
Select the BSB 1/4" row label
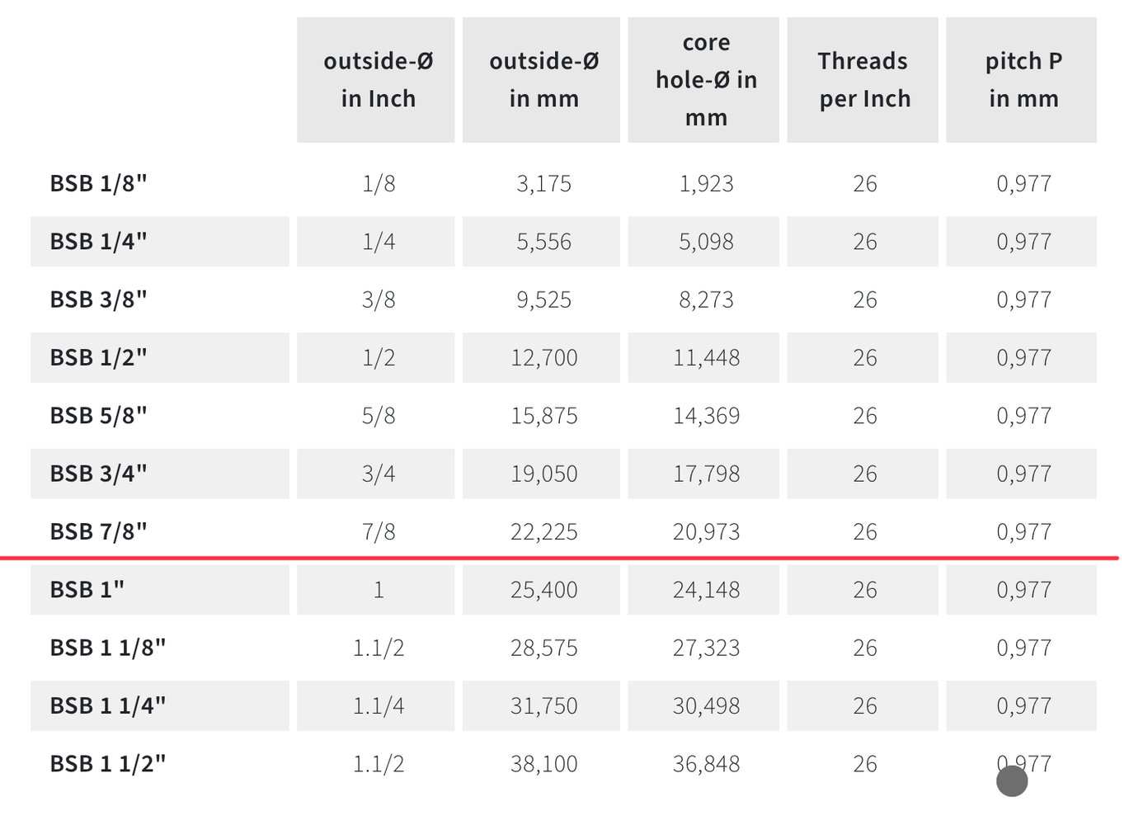coord(98,242)
